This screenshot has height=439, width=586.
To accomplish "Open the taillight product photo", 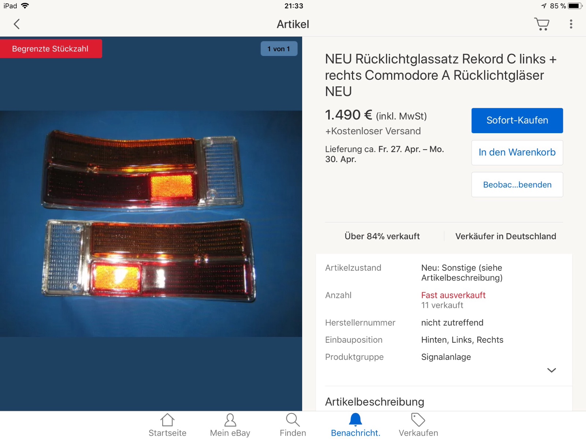I will click(x=151, y=224).
